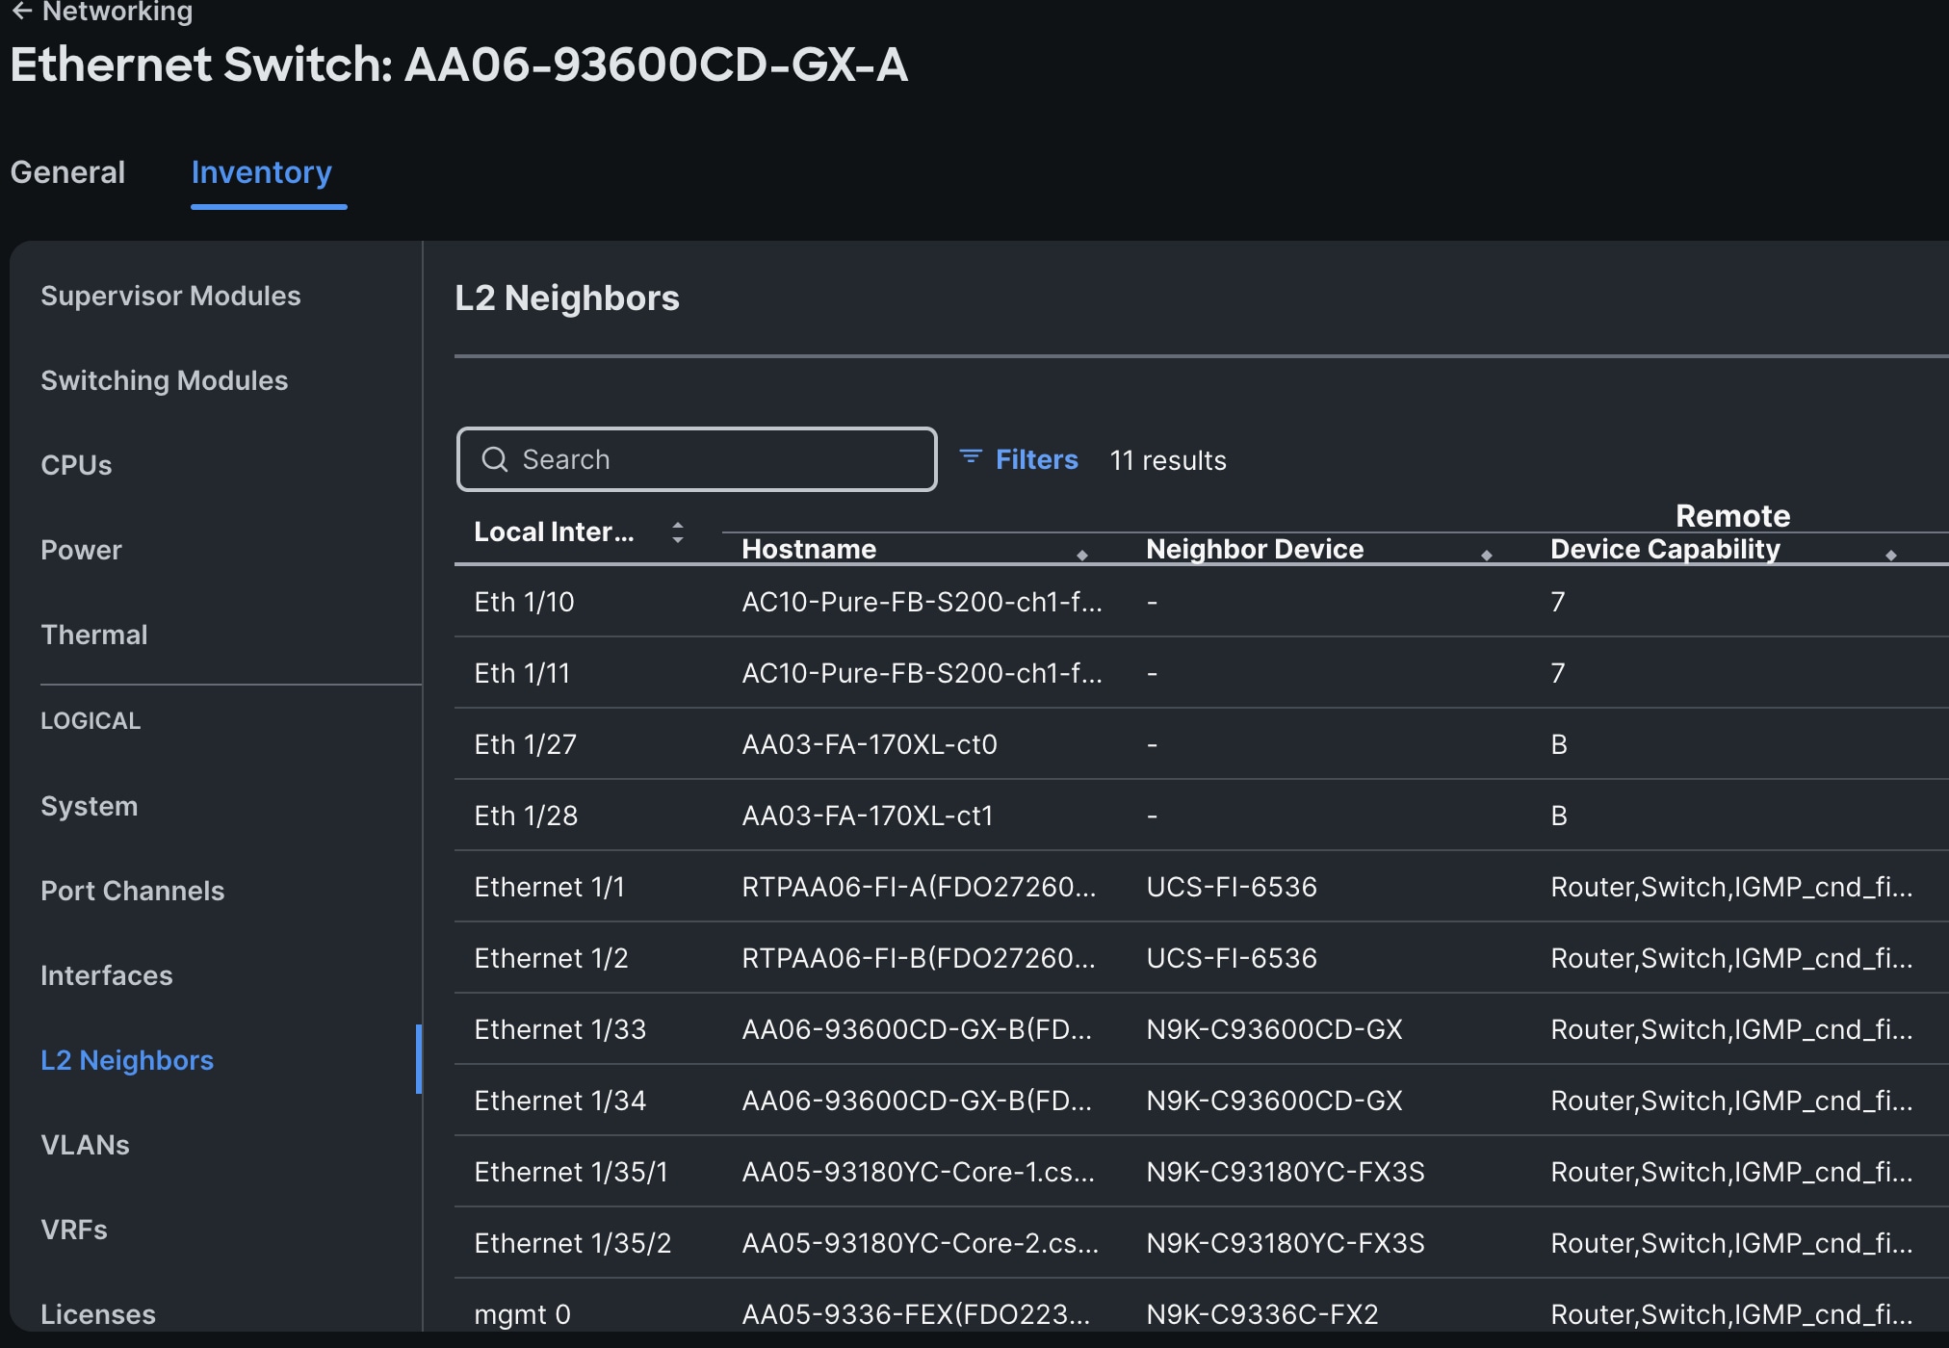
Task: Click the back arrow to Networking
Action: click(x=22, y=12)
